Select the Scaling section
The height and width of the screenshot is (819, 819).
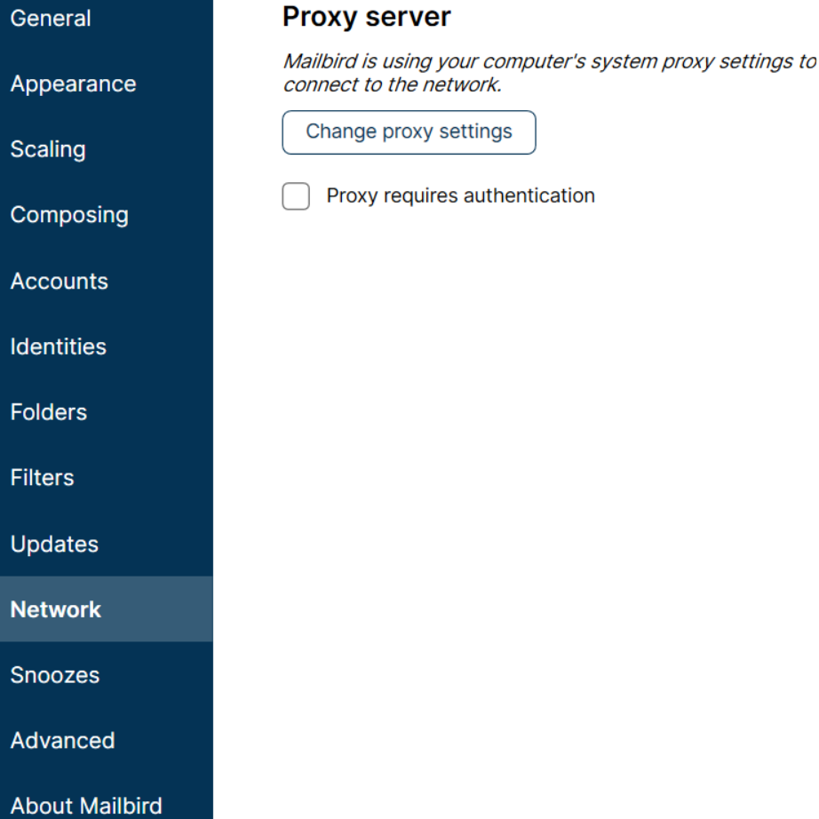point(106,150)
